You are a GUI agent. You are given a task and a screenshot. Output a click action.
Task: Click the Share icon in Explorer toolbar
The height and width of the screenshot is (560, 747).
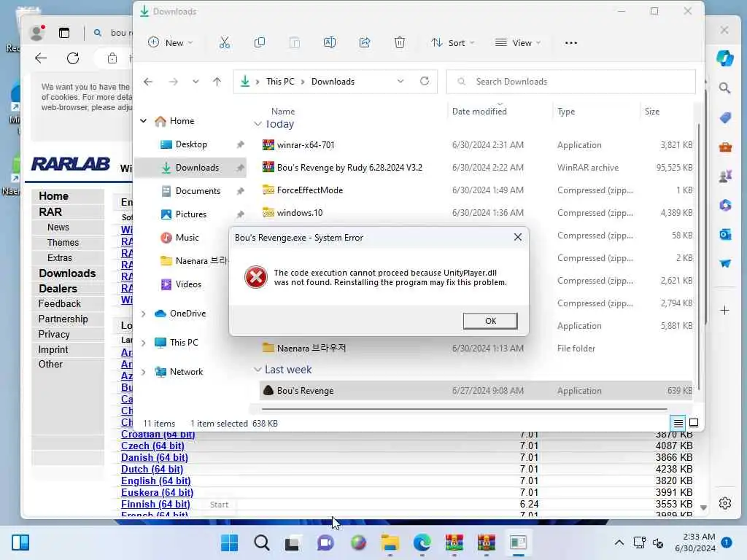[x=365, y=43]
